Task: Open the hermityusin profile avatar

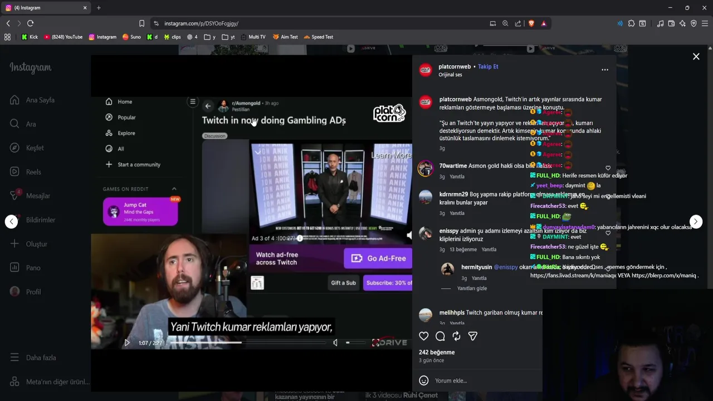Action: (x=447, y=270)
